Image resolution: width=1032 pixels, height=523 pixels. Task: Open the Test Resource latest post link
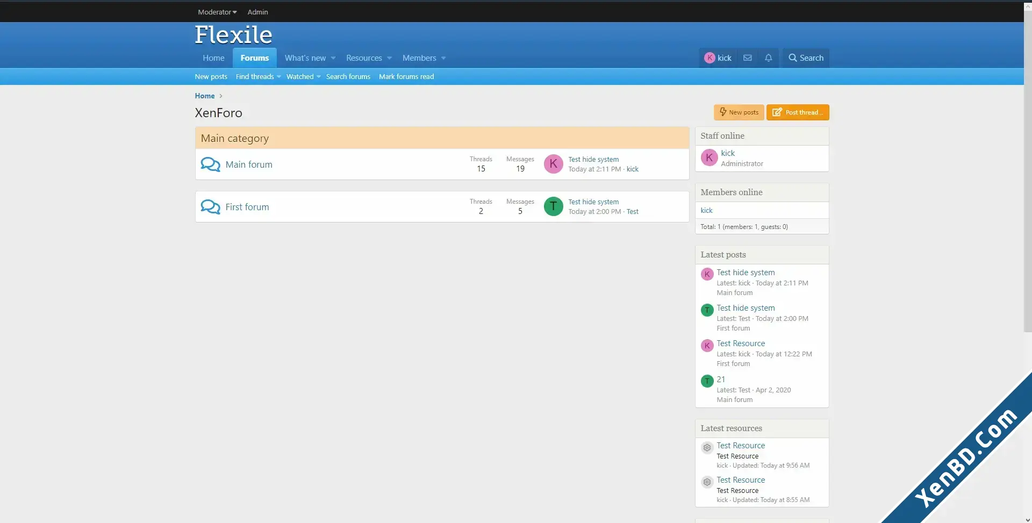coord(741,343)
